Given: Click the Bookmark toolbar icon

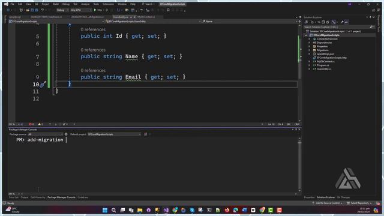Looking at the screenshot, I should pyautogui.click(x=168, y=10).
